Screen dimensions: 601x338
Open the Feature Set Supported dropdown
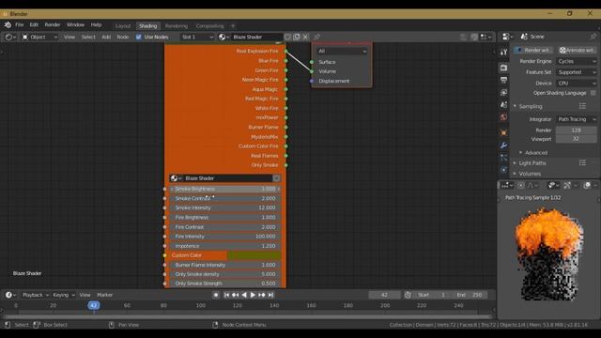pyautogui.click(x=577, y=72)
